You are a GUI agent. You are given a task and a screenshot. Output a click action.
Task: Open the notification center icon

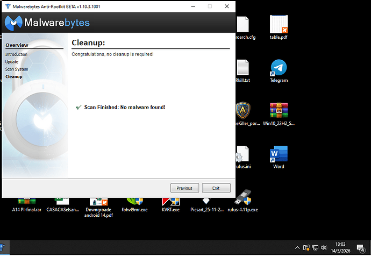tap(361, 248)
